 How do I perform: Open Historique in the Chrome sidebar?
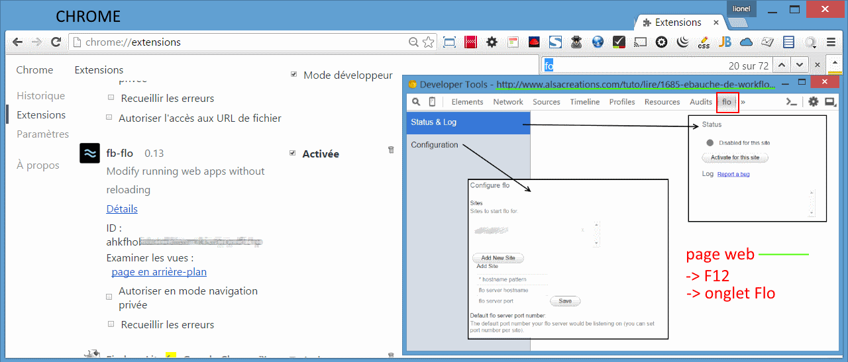point(40,95)
